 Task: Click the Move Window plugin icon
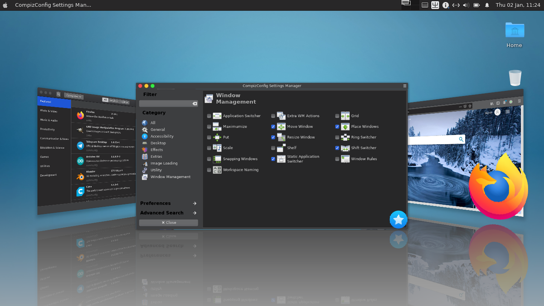click(281, 126)
